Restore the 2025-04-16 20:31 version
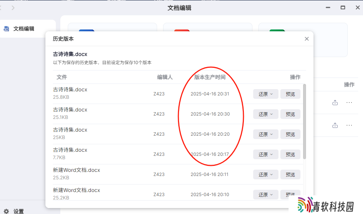This screenshot has width=363, height=214. 265,94
